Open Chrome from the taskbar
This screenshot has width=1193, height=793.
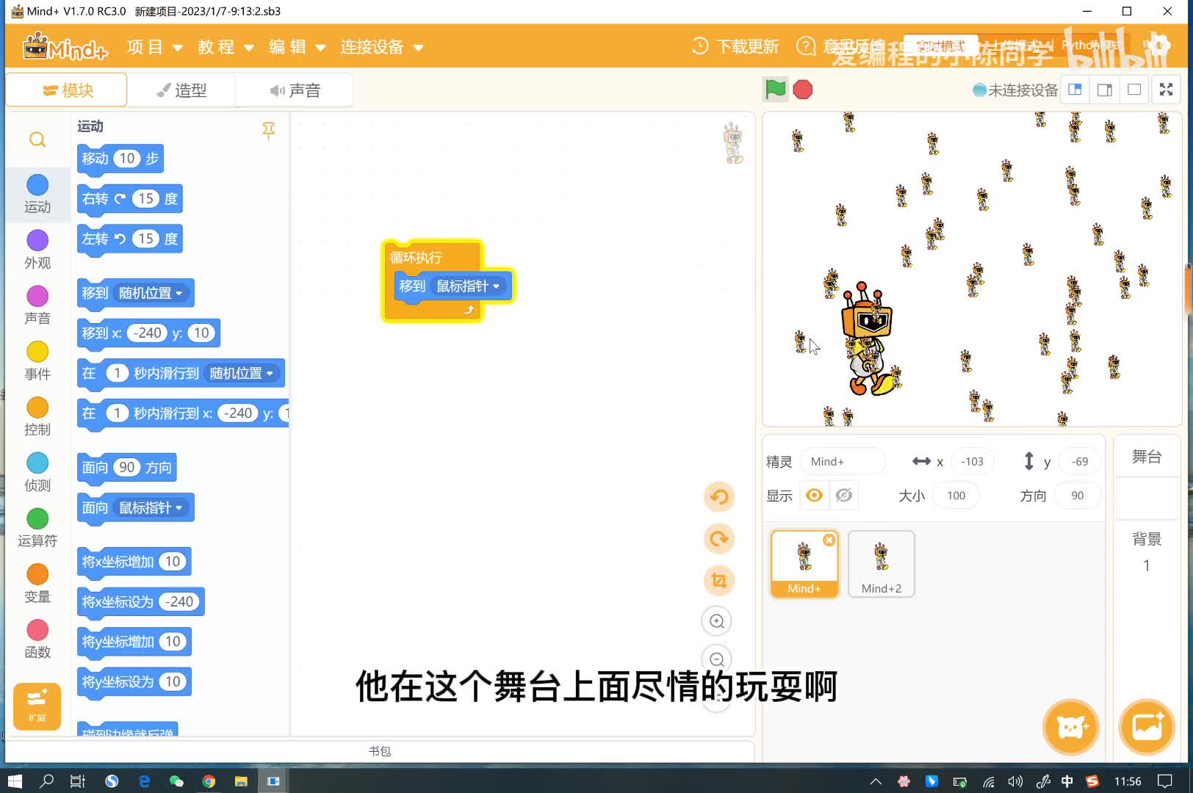point(209,781)
